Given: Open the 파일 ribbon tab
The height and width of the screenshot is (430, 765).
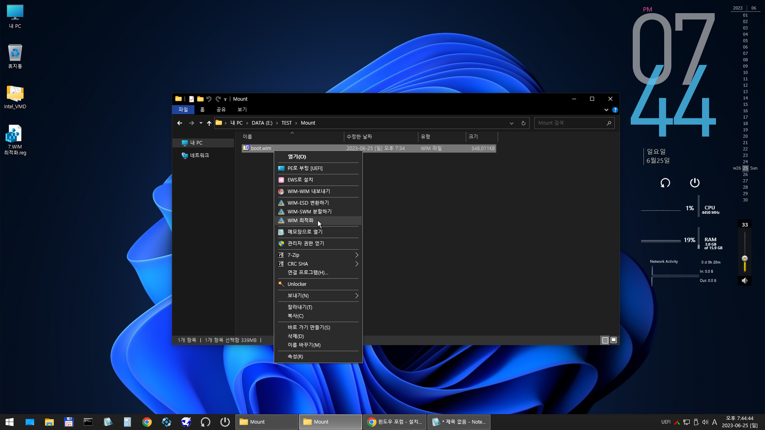Looking at the screenshot, I should [183, 109].
